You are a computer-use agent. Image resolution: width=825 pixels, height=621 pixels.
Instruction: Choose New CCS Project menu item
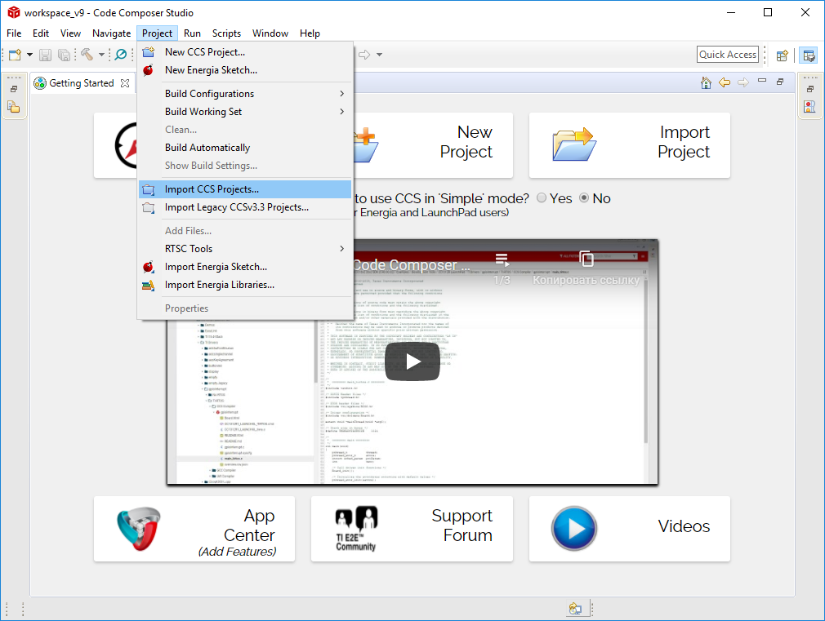[x=245, y=52]
